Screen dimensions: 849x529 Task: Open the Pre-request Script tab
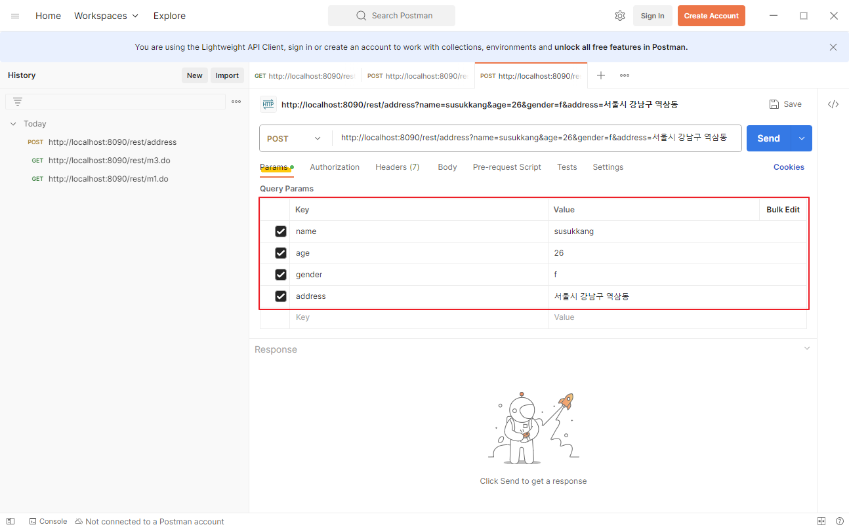(x=507, y=167)
